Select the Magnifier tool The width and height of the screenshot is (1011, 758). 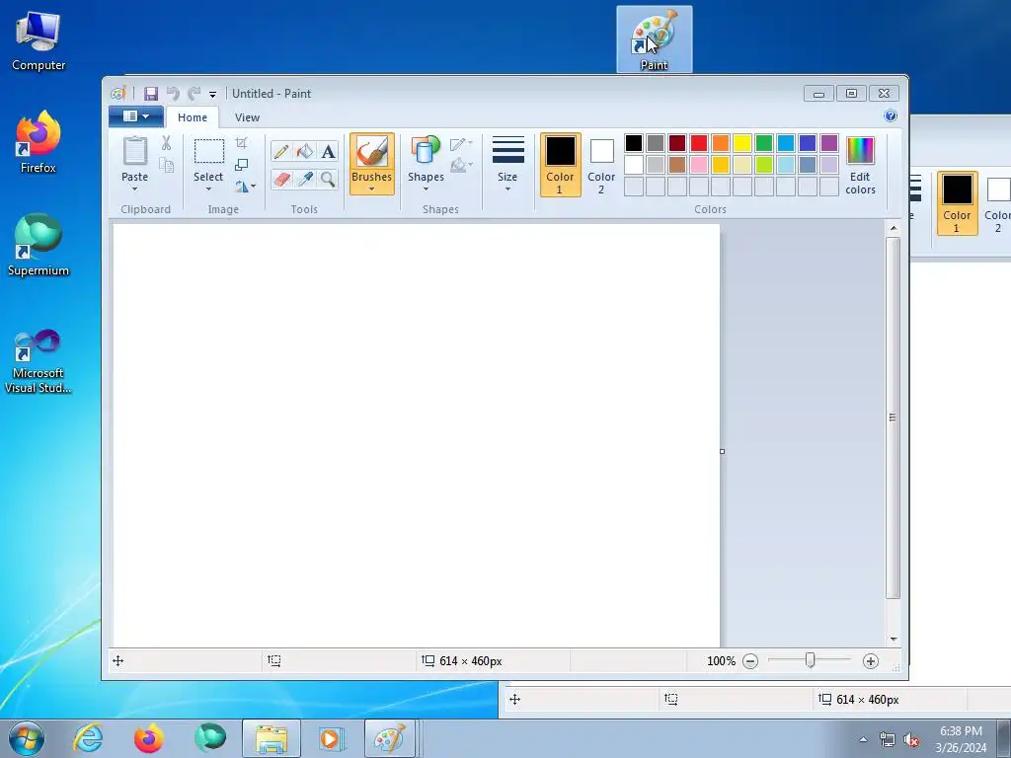(328, 179)
